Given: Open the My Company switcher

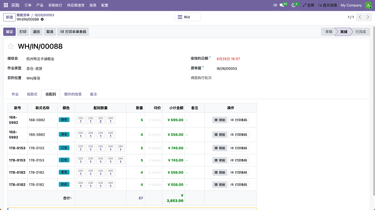Looking at the screenshot, I should [351, 5].
